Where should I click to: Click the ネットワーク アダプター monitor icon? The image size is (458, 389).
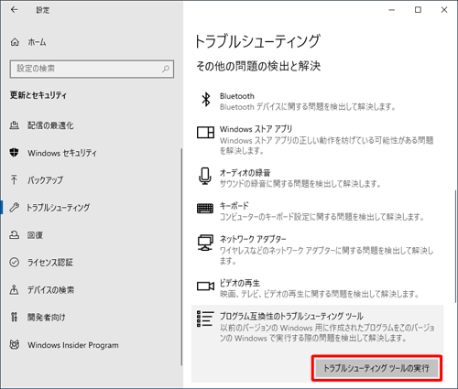pos(205,243)
